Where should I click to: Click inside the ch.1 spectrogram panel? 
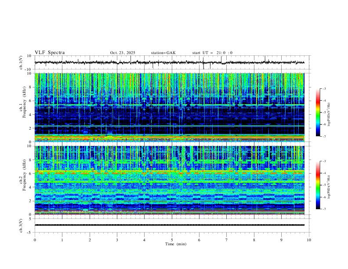coord(169,107)
